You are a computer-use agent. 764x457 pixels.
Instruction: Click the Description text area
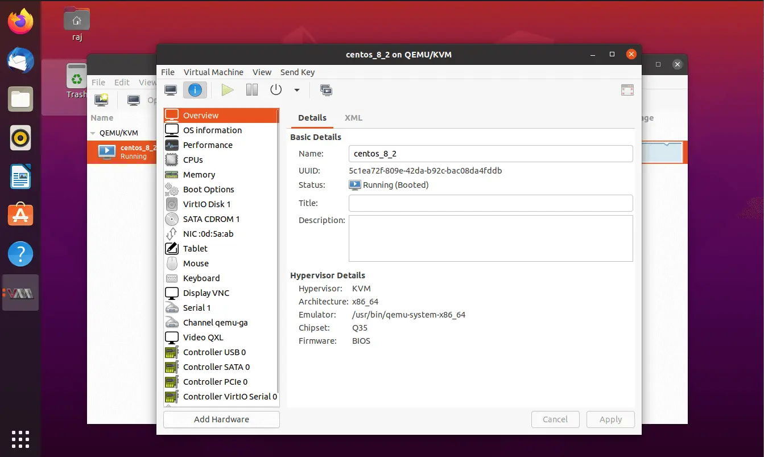coord(490,238)
